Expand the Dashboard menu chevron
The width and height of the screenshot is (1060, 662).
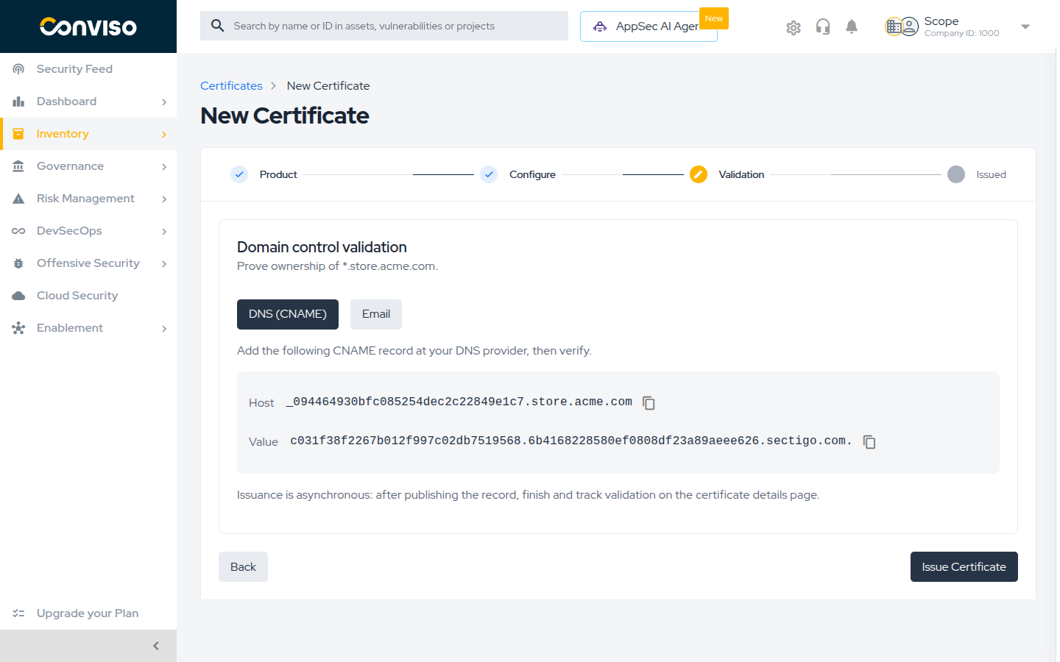tap(164, 102)
